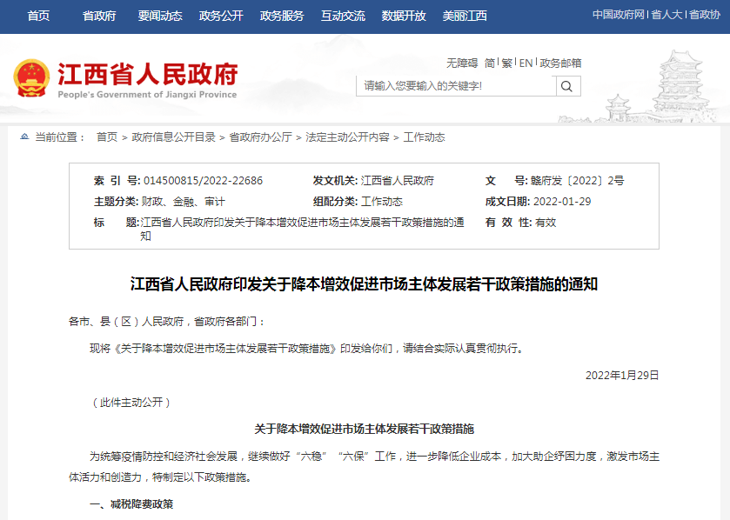Click the keyword search input field
730x520 pixels.
455,86
